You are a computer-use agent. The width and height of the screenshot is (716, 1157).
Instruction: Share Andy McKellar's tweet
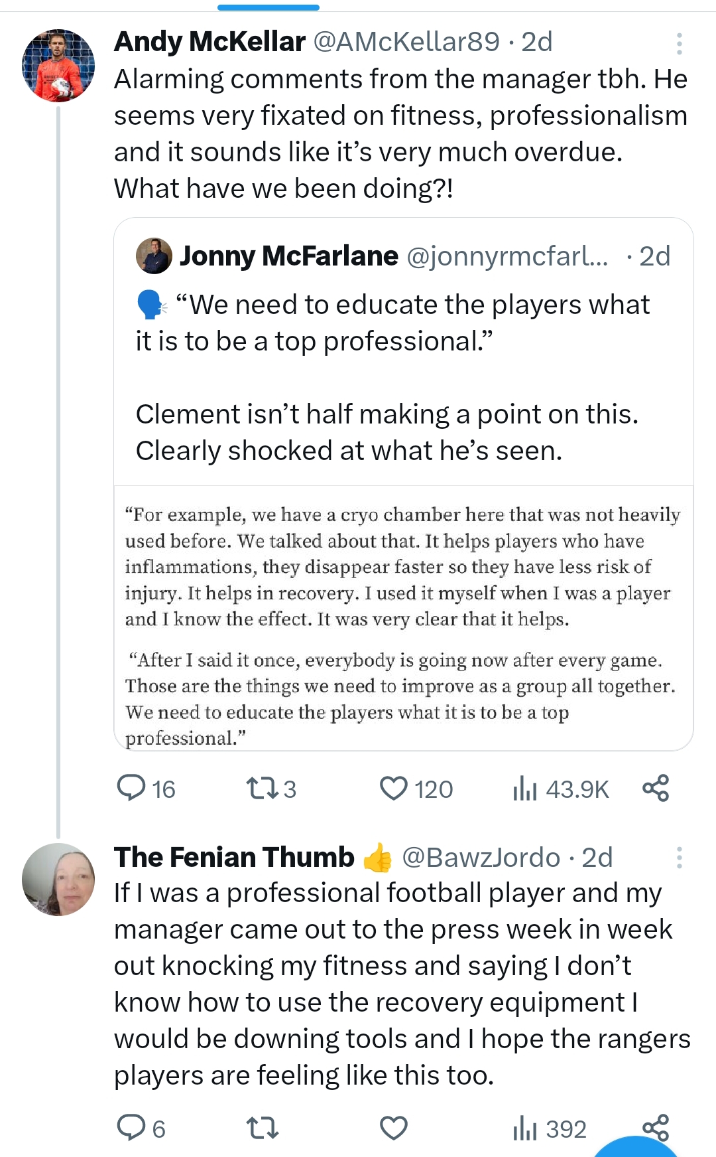pyautogui.click(x=656, y=789)
